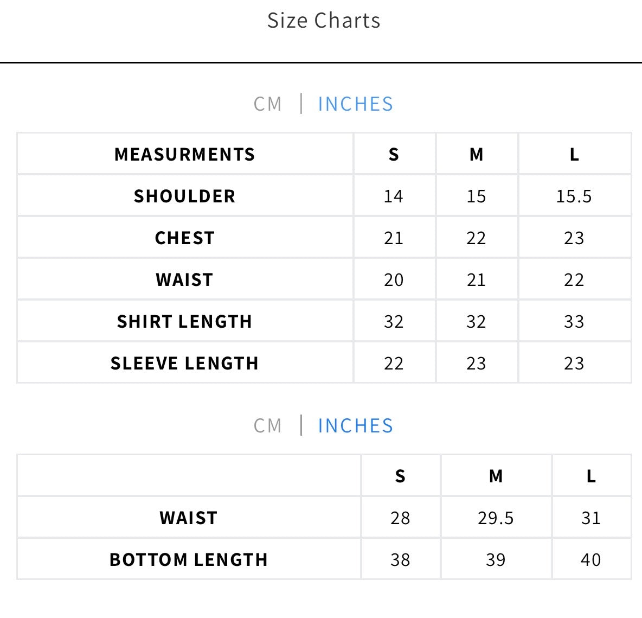Select the L column header in shirt table
This screenshot has width=642, height=618.
click(574, 155)
